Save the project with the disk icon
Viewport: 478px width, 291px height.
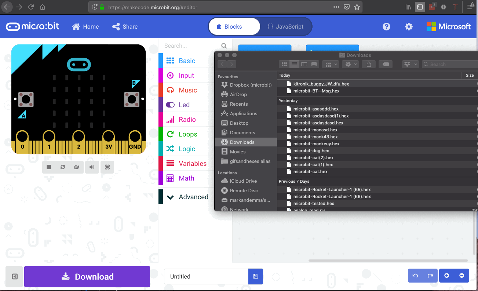[255, 276]
